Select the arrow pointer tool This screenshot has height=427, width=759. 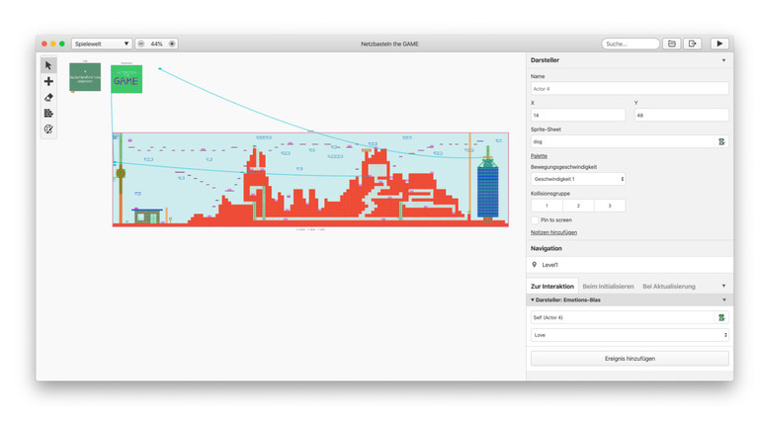click(x=48, y=65)
